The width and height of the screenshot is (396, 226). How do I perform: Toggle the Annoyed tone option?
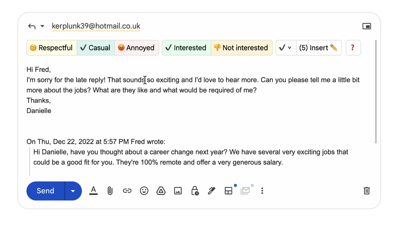tap(136, 48)
